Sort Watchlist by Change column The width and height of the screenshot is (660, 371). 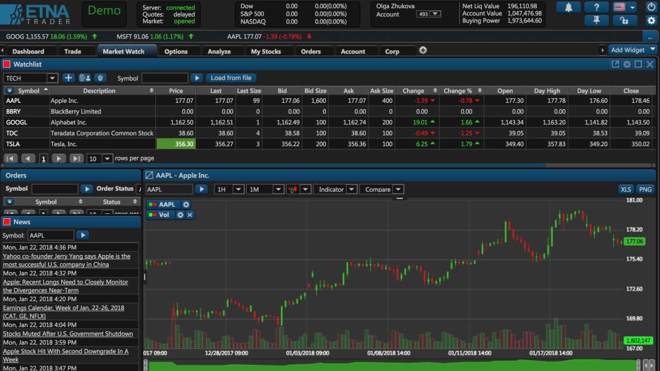(x=419, y=91)
